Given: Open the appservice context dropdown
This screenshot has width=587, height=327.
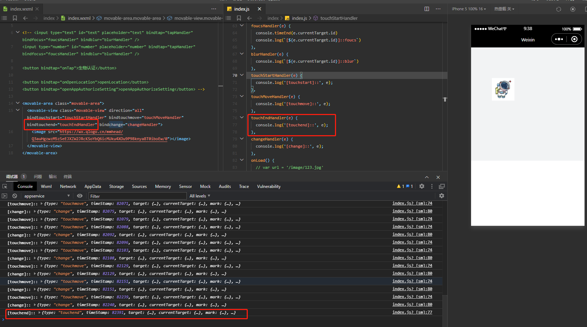Looking at the screenshot, I should tap(47, 196).
